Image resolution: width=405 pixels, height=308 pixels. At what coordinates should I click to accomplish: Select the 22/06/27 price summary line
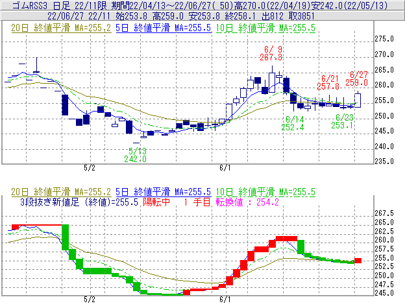click(x=181, y=16)
